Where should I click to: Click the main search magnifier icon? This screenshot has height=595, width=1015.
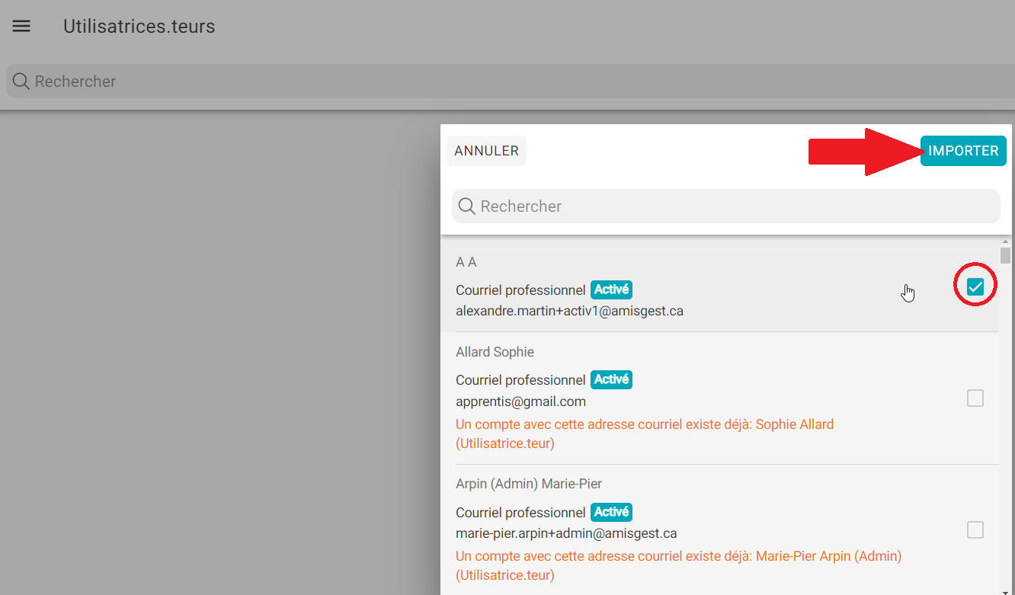click(x=21, y=82)
